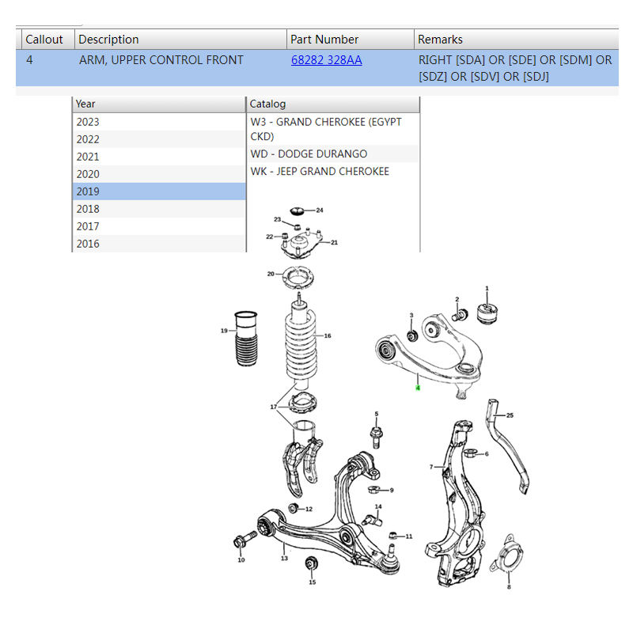Select year 2020 in the list
Screen dimensions: 633x633
pyautogui.click(x=159, y=174)
